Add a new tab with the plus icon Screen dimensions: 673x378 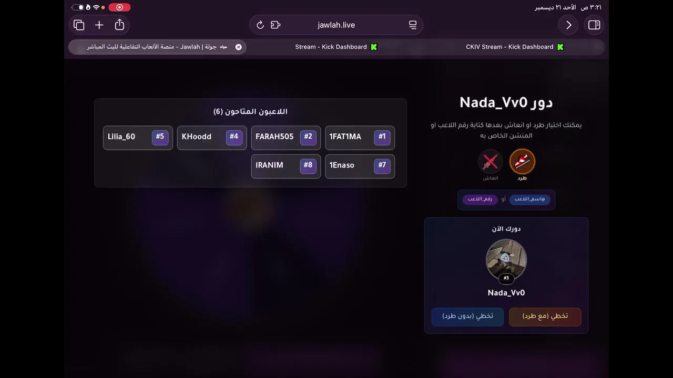99,25
